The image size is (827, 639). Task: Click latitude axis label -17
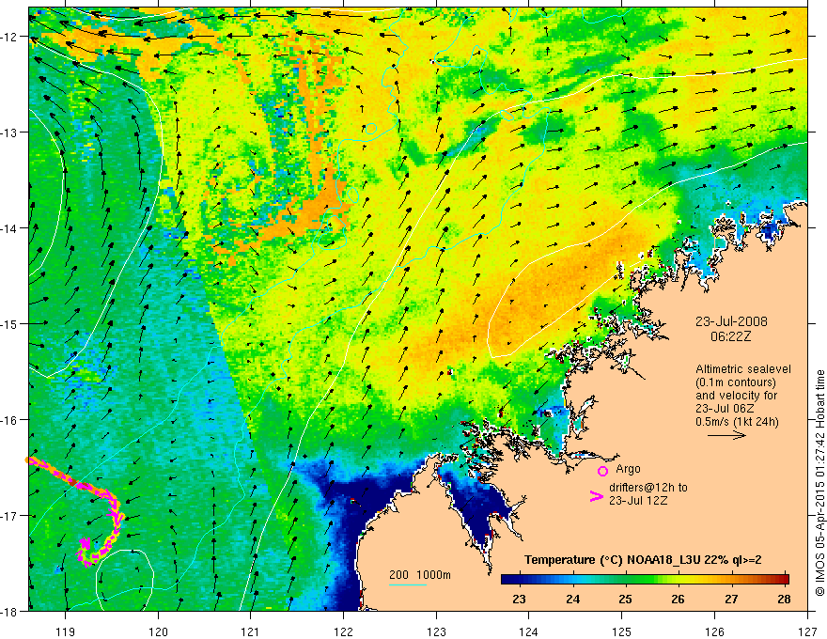[9, 515]
